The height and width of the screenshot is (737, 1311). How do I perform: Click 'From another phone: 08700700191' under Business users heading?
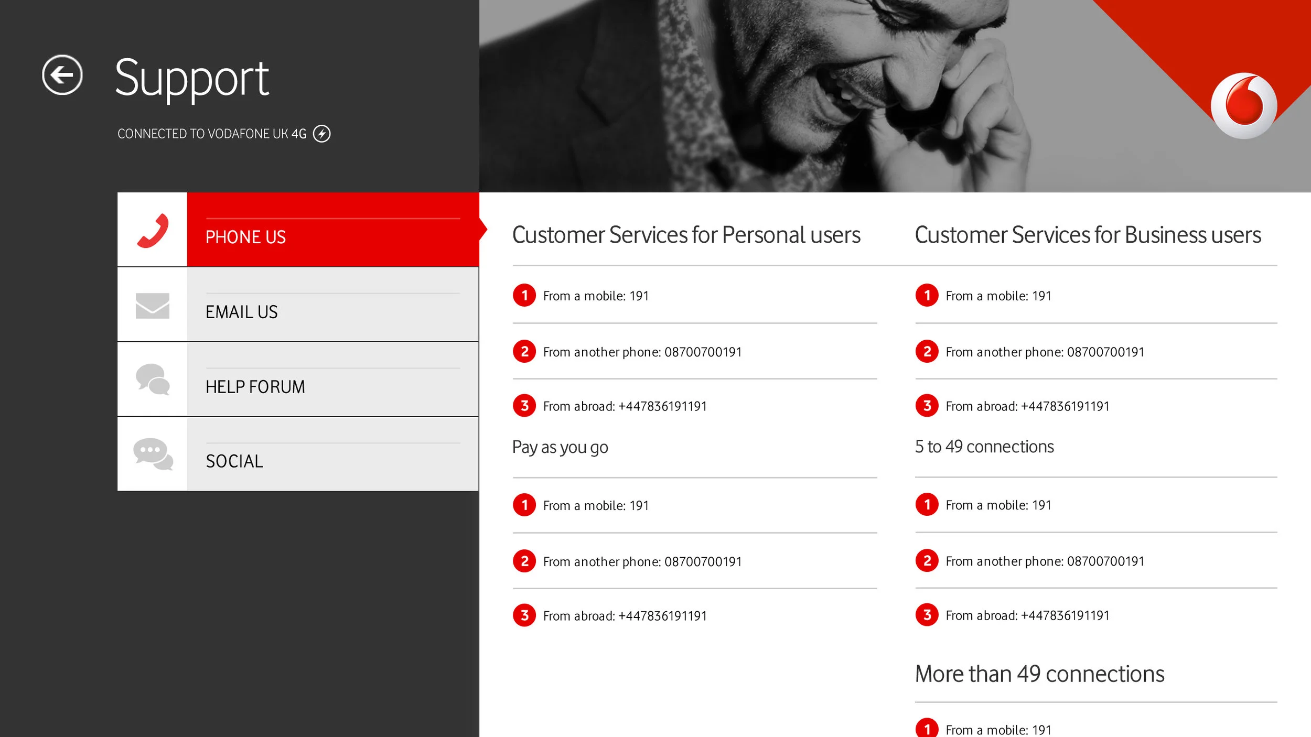point(1045,352)
